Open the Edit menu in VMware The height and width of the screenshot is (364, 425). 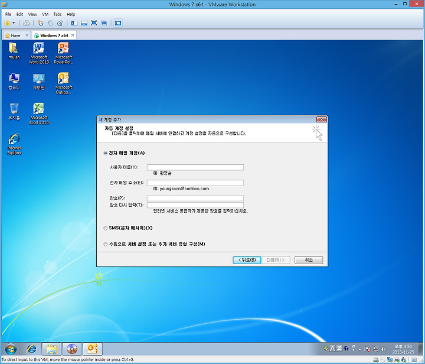pyautogui.click(x=19, y=14)
